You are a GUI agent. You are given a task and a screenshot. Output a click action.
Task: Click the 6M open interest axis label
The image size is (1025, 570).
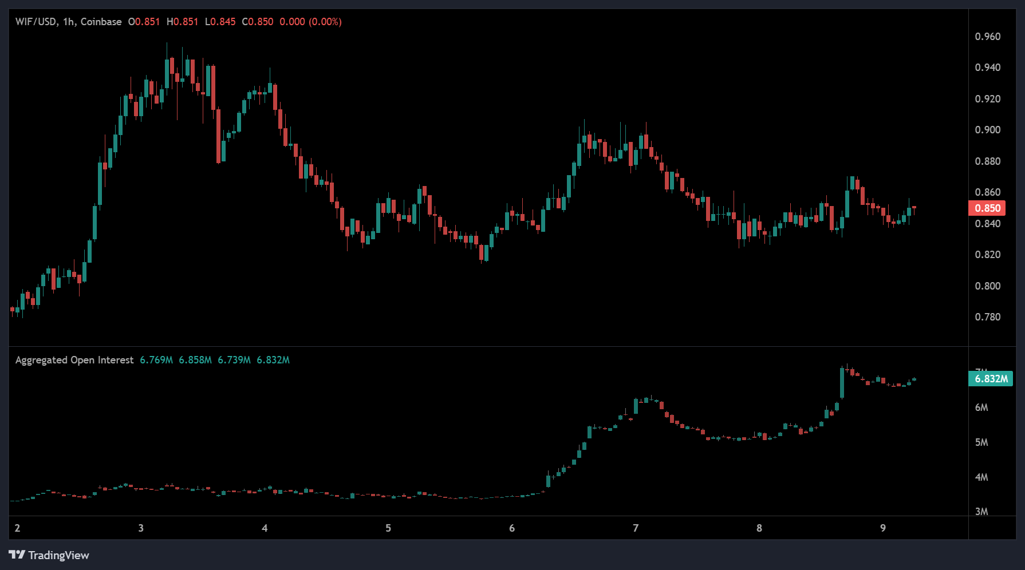pos(981,407)
